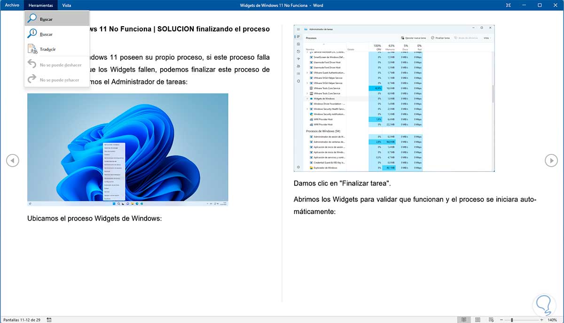Select Traducir in the Herramientas menu
Viewport: 564px width, 323px height.
point(57,49)
